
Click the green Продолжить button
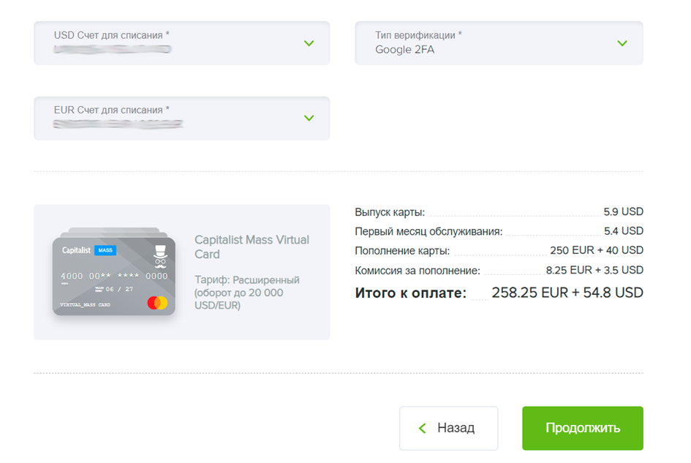pyautogui.click(x=583, y=428)
